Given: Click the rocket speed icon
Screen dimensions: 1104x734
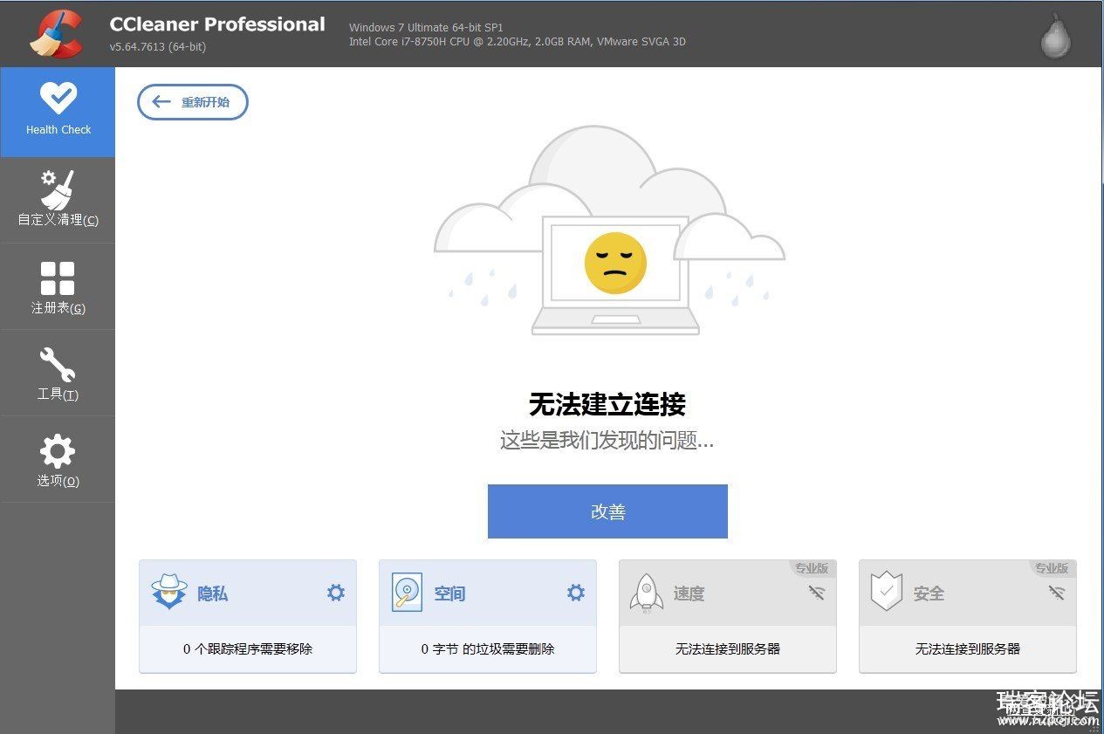Looking at the screenshot, I should point(646,593).
